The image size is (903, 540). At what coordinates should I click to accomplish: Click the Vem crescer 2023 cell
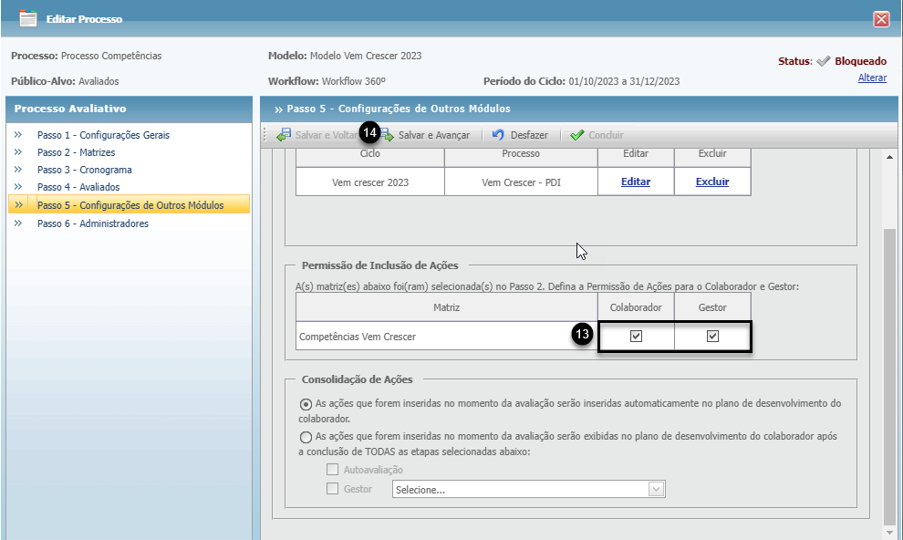click(x=370, y=182)
